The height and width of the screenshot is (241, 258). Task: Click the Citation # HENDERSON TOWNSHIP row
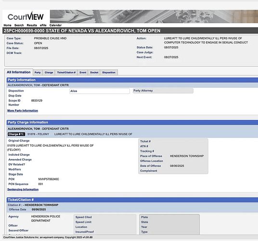pyautogui.click(x=132, y=205)
